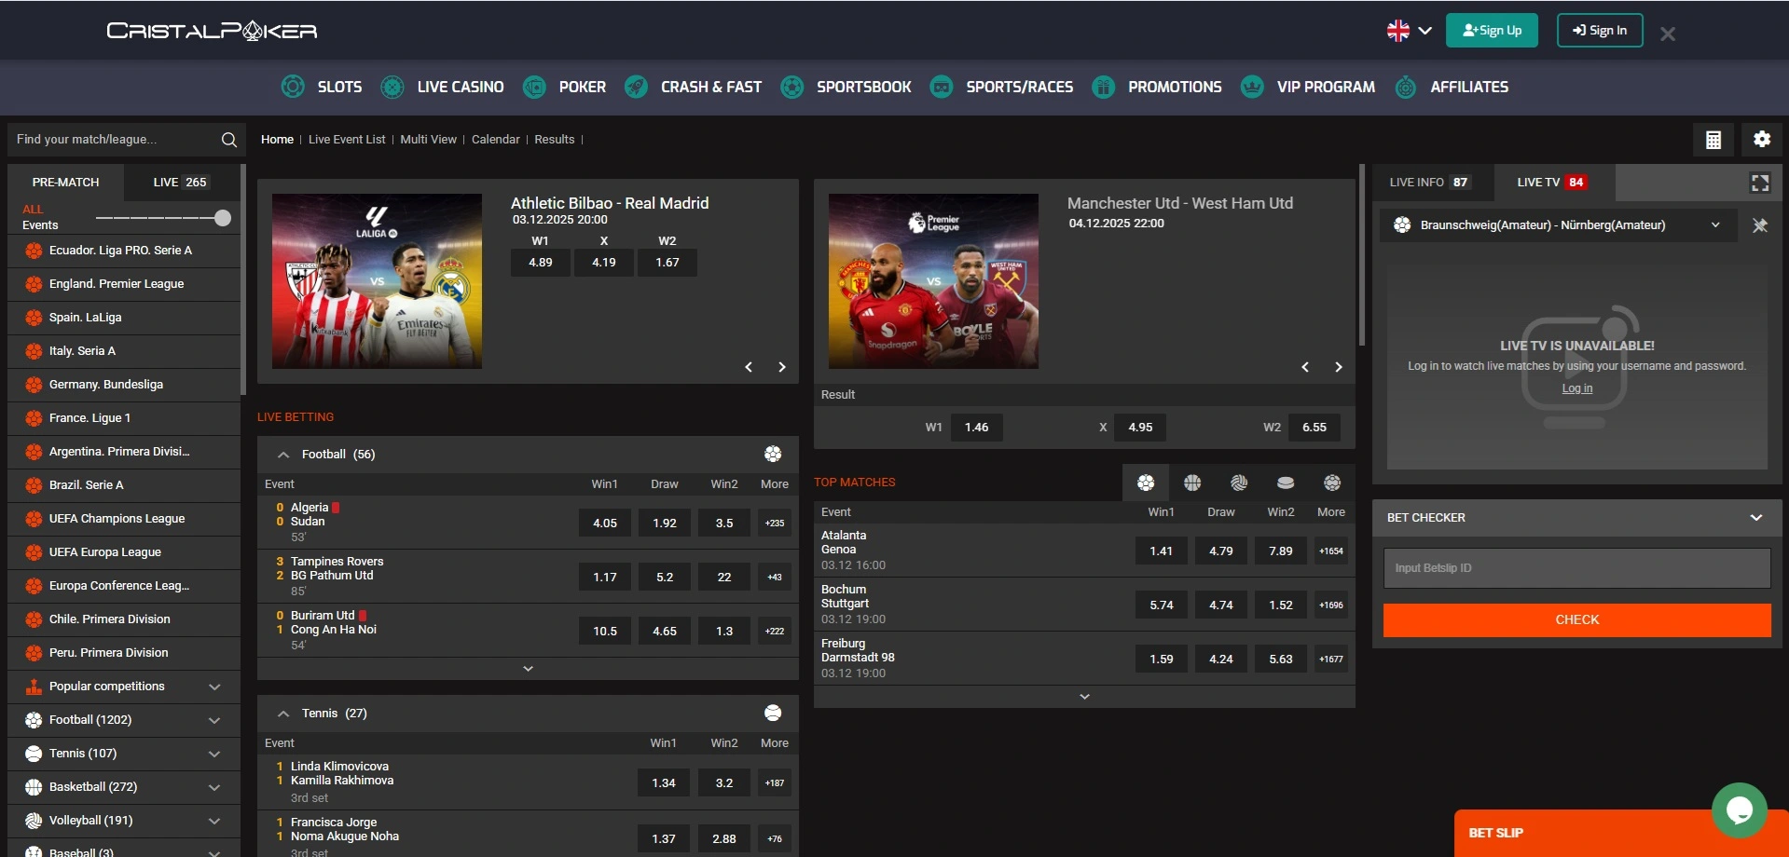Select basketball filter in Top Matches
This screenshot has width=1789, height=857.
pos(1192,483)
